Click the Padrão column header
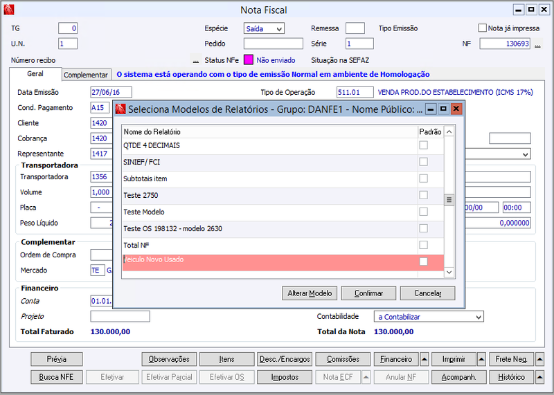The height and width of the screenshot is (395, 554). pos(430,132)
